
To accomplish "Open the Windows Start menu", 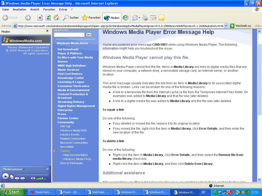I will [x=12, y=192].
